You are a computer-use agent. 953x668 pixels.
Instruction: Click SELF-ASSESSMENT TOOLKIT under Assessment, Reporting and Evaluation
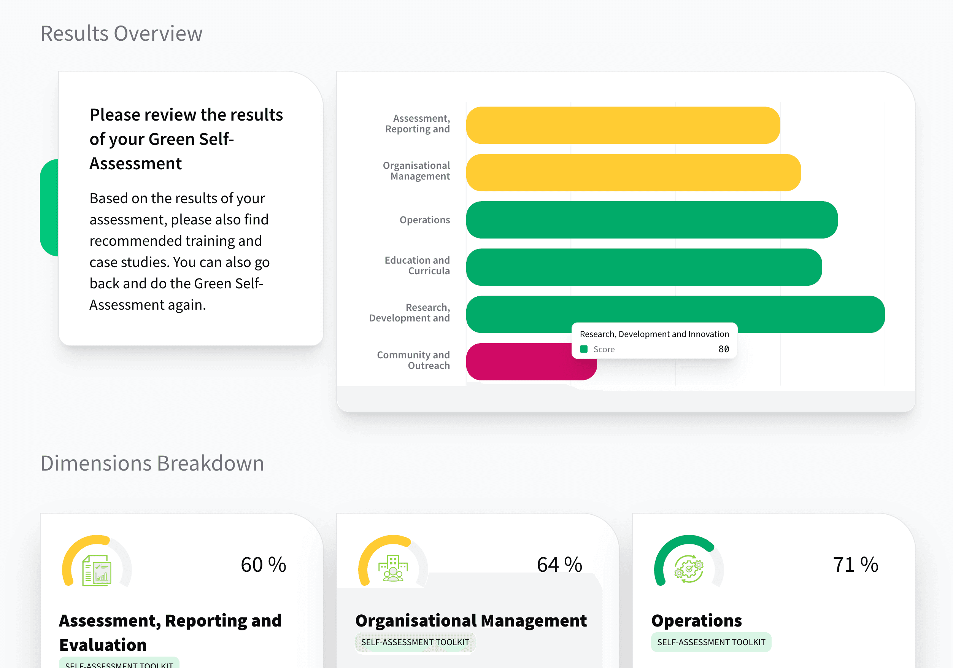click(118, 664)
